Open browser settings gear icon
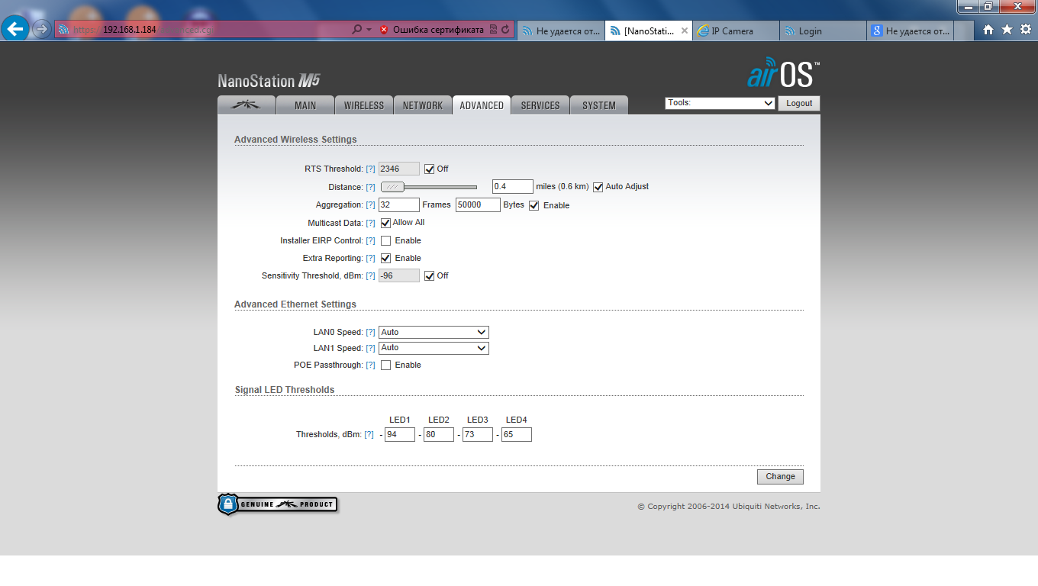1038x586 pixels. click(x=1026, y=30)
